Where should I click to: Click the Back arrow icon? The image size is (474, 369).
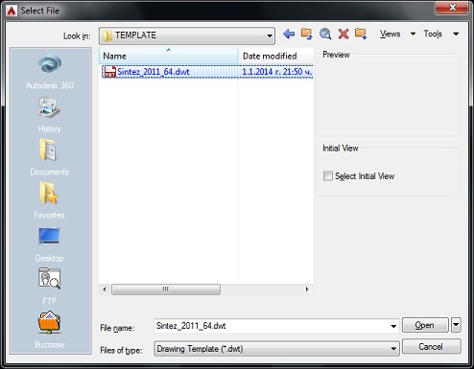click(289, 34)
